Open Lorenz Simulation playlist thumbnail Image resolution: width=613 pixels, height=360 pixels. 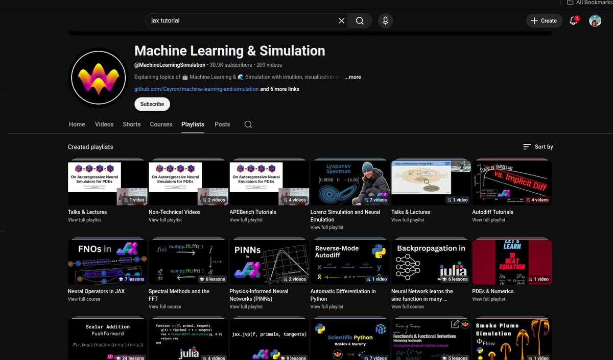(350, 183)
